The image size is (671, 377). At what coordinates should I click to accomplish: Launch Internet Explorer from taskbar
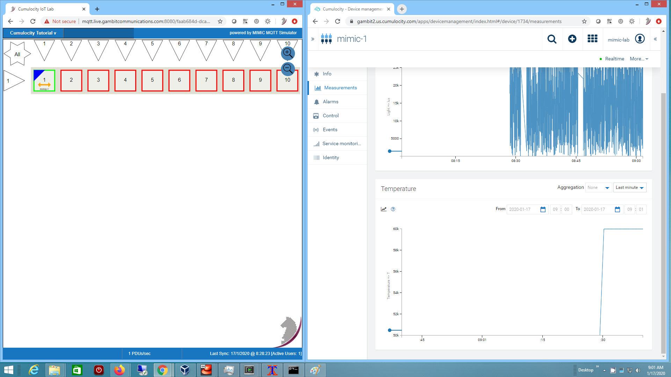(x=34, y=370)
